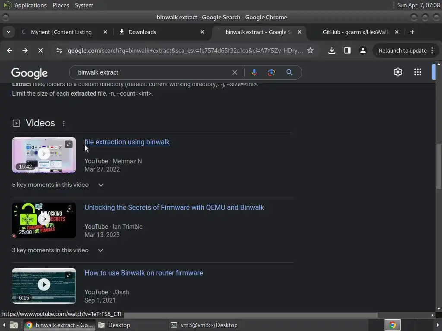
Task: Stop loading the page
Action: click(x=41, y=51)
